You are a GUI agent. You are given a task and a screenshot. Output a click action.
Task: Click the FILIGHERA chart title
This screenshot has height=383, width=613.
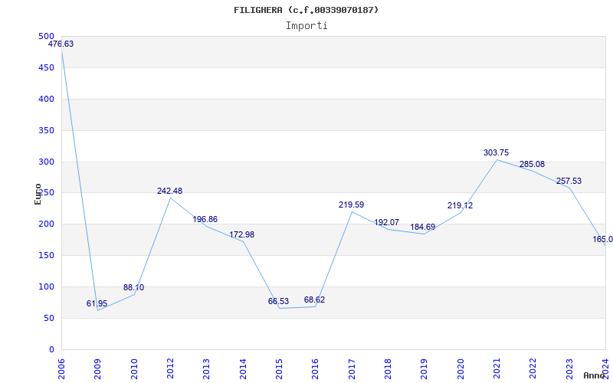[x=306, y=10]
